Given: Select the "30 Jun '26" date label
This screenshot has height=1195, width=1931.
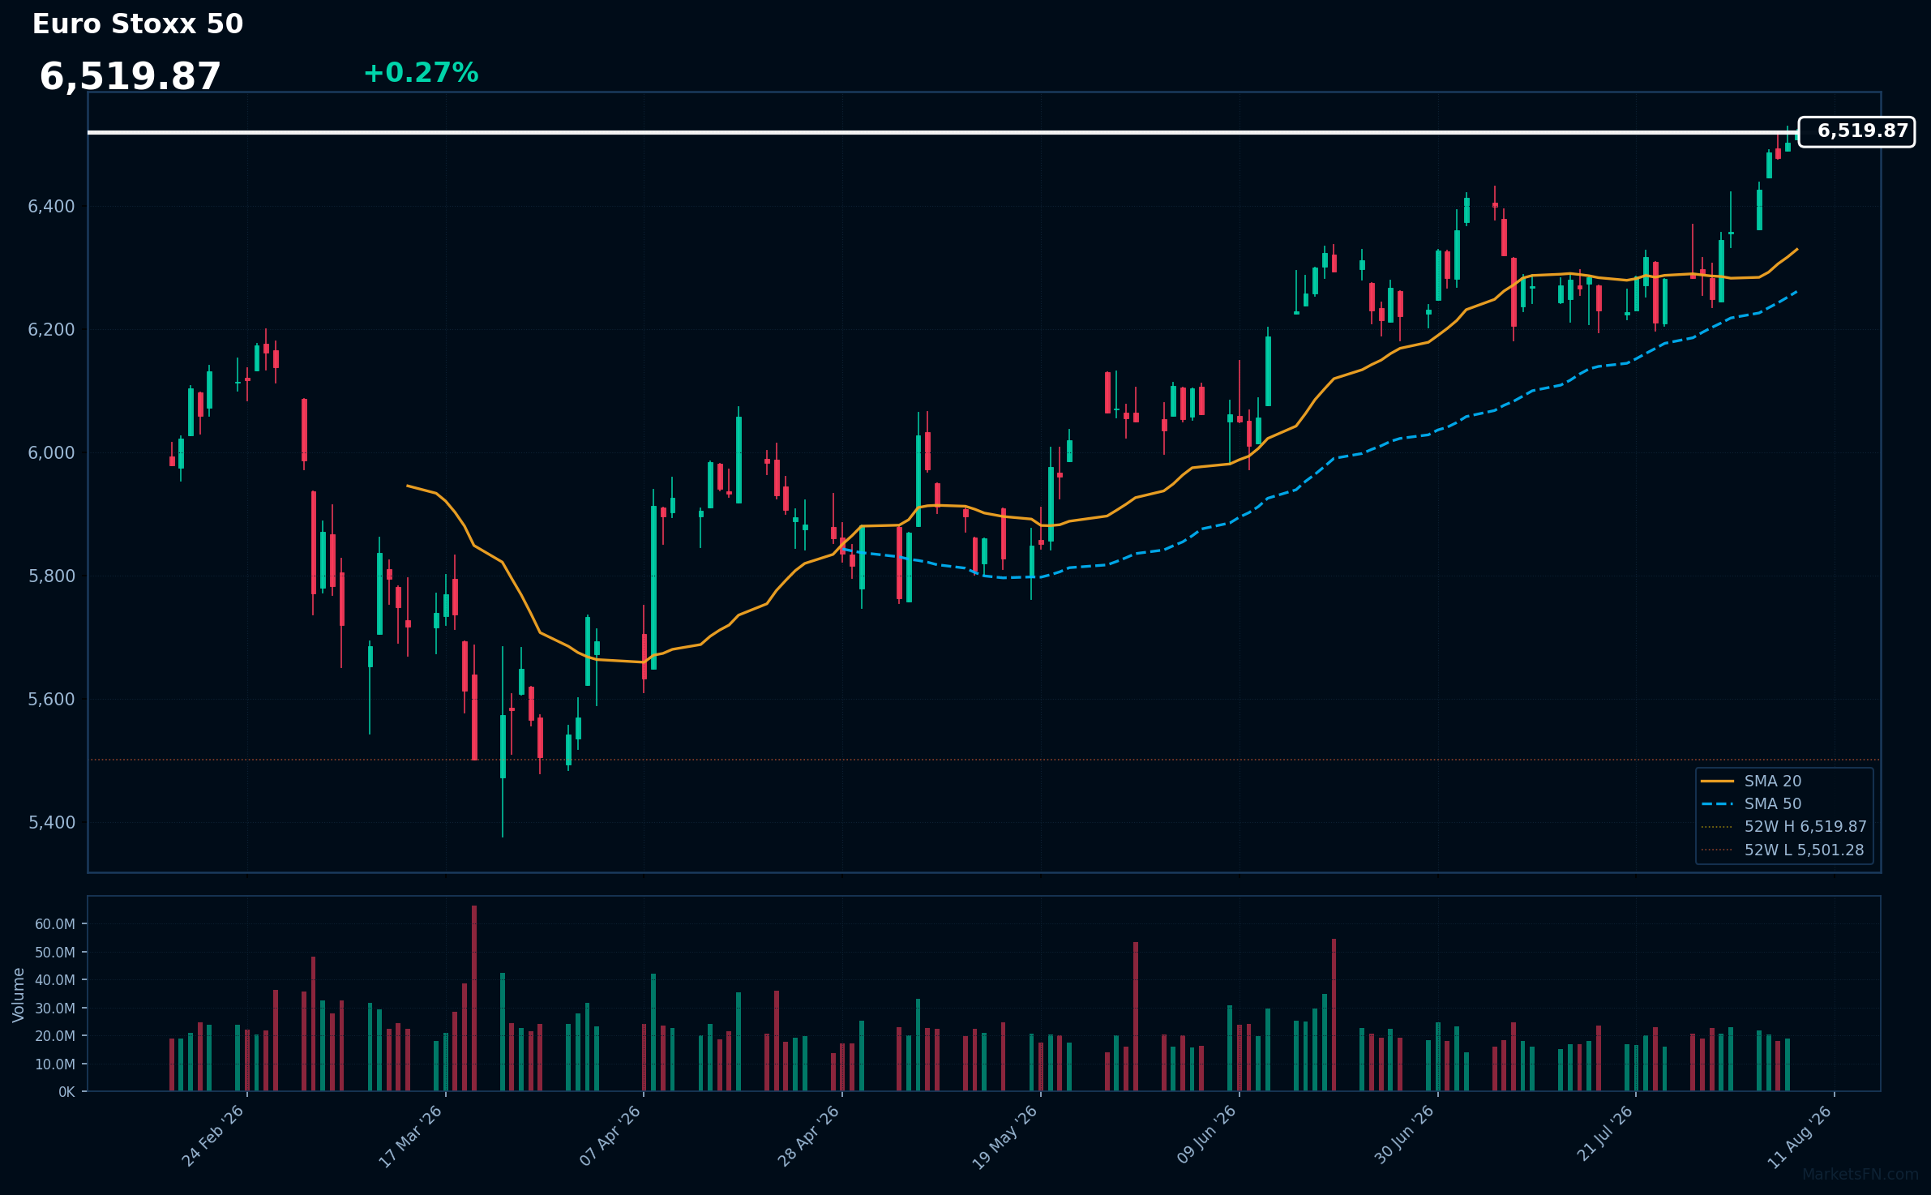Looking at the screenshot, I should [x=1404, y=1135].
